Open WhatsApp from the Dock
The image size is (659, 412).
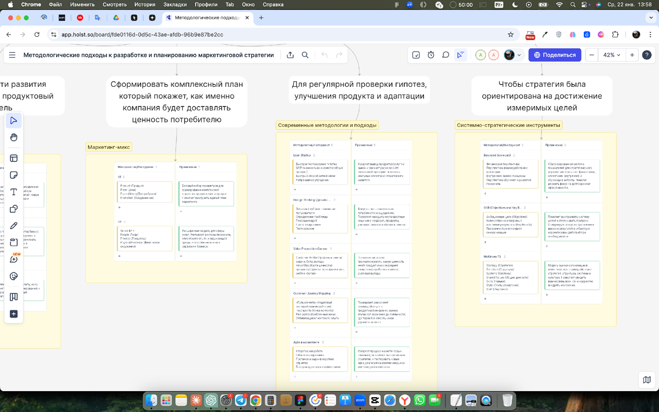(x=420, y=401)
